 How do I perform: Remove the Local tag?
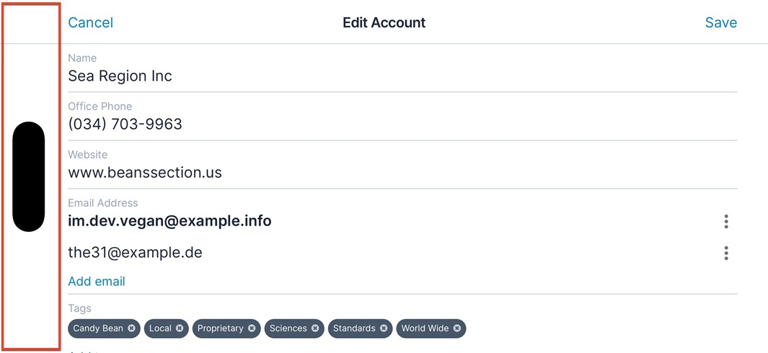click(x=180, y=329)
